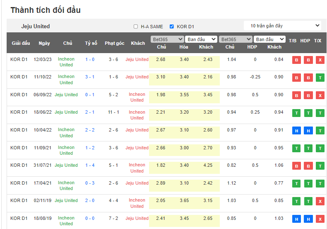Click red X badge in 02/11/19 match row
Viewport: 327px width, 229px height.
tap(320, 201)
